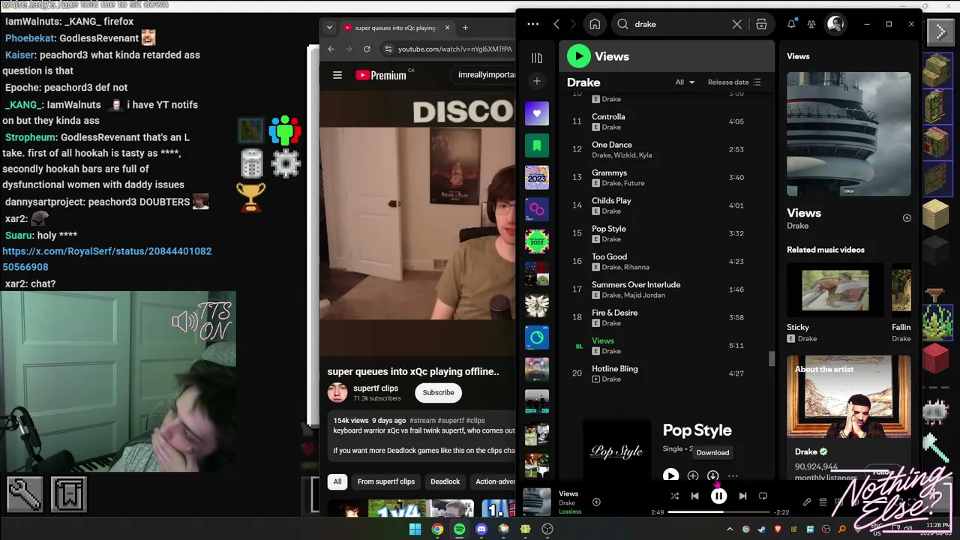The image size is (960, 540).
Task: Open green bookmark Your Episodes item
Action: coord(536,145)
